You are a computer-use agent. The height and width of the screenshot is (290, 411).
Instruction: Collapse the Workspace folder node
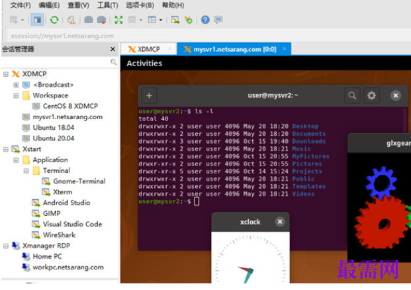point(16,96)
